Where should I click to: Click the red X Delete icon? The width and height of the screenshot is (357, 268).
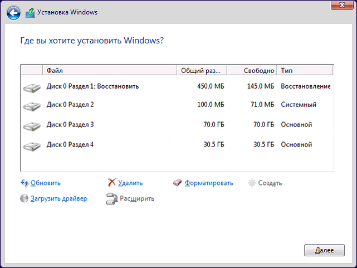point(112,182)
